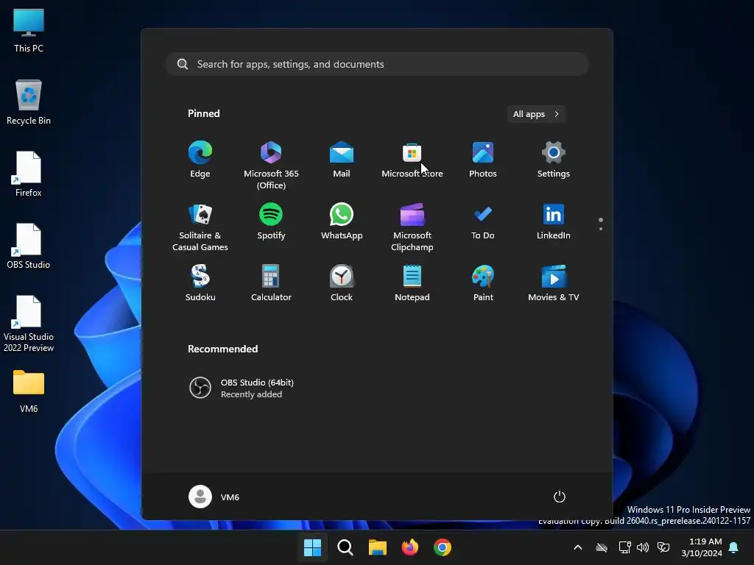Launch the Photos app
This screenshot has height=565, width=754.
pyautogui.click(x=483, y=160)
